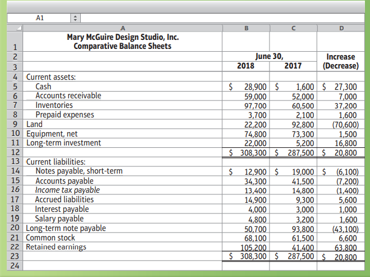Click the 2018 column heading
370x277 pixels.
coord(246,66)
